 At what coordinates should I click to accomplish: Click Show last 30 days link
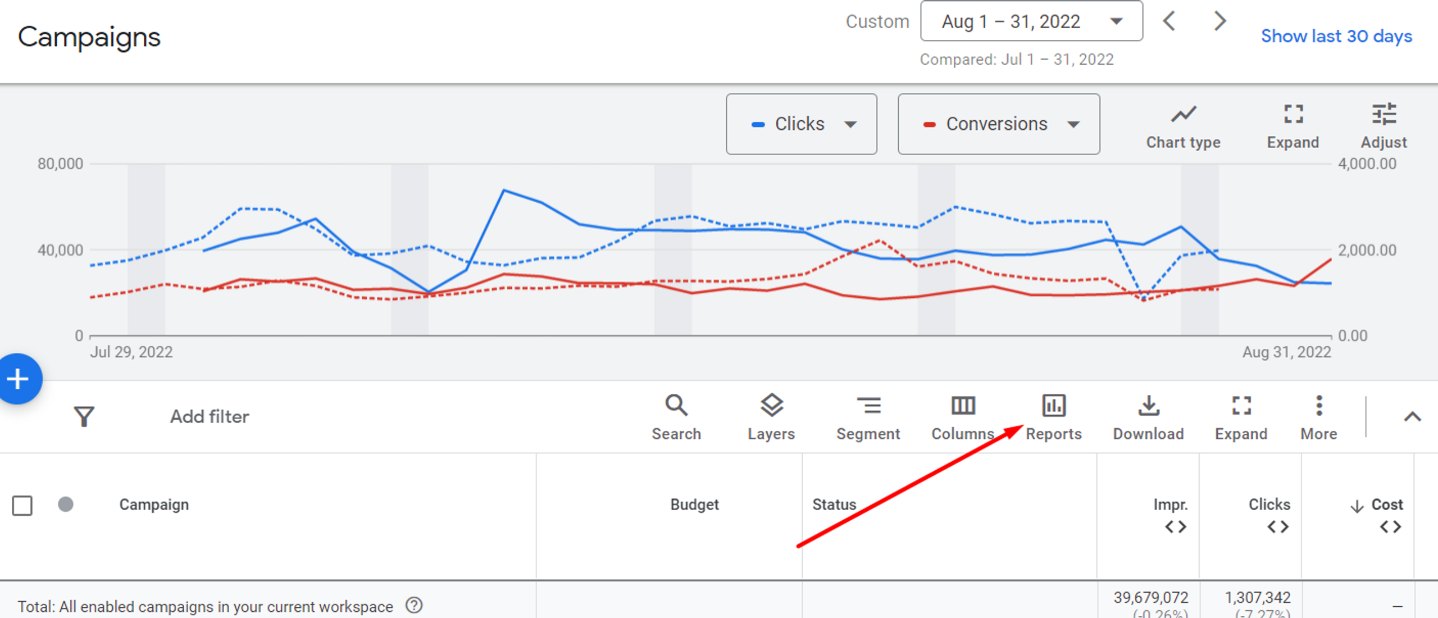1336,36
